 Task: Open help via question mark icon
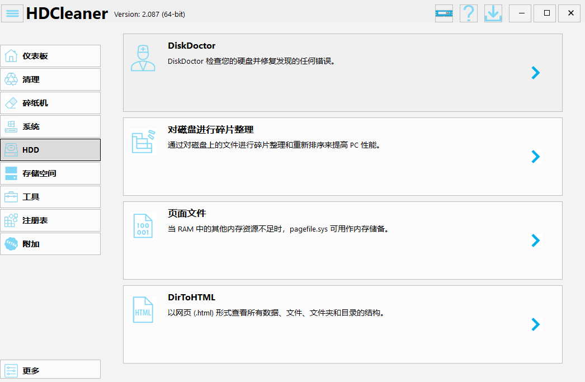click(469, 13)
